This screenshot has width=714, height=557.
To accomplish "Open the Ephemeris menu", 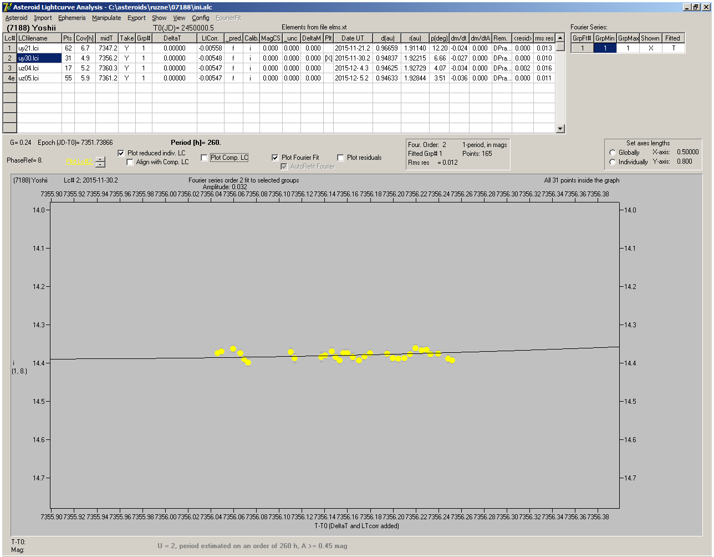I will [x=72, y=18].
